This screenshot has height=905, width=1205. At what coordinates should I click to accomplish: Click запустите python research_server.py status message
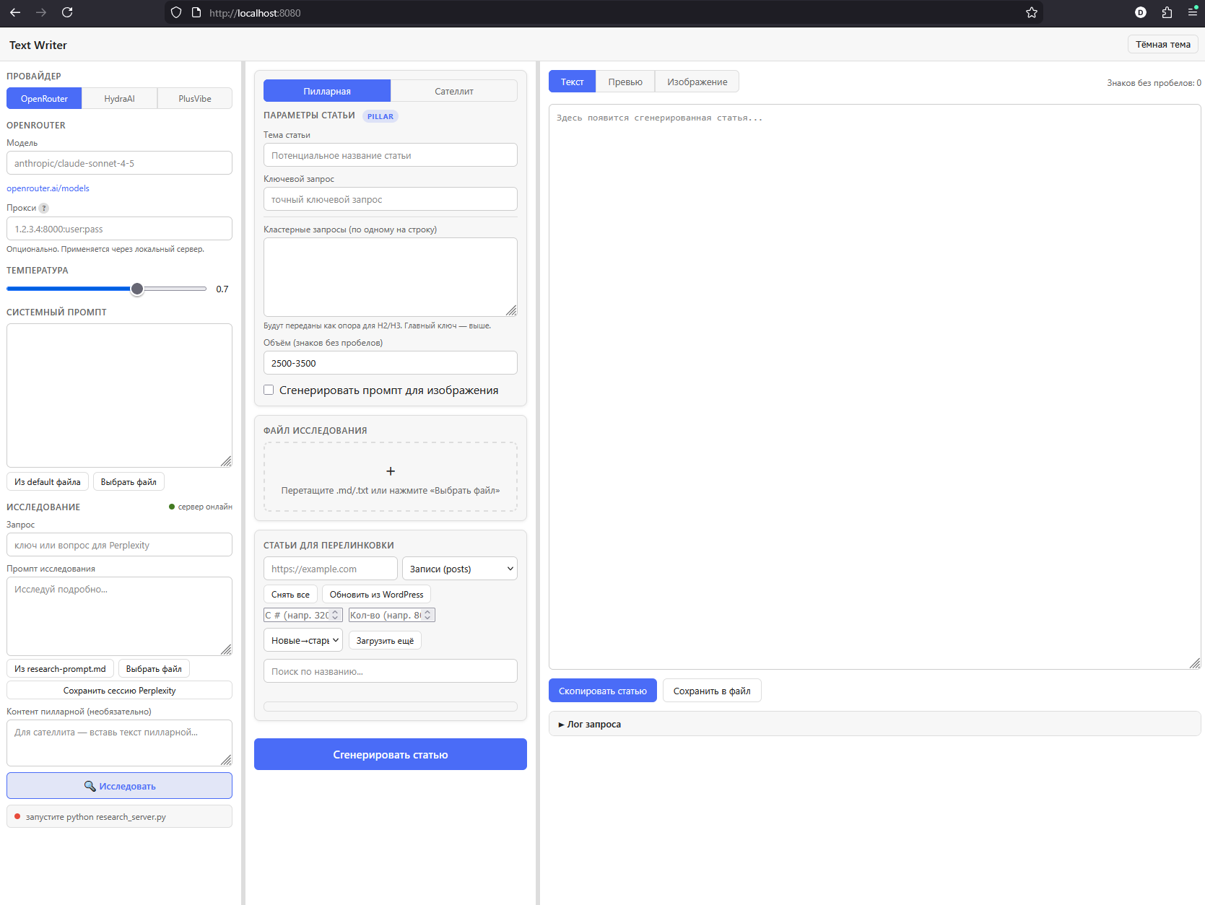pyautogui.click(x=96, y=817)
